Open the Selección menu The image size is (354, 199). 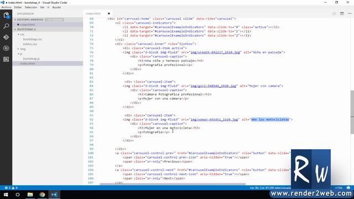click(x=31, y=7)
